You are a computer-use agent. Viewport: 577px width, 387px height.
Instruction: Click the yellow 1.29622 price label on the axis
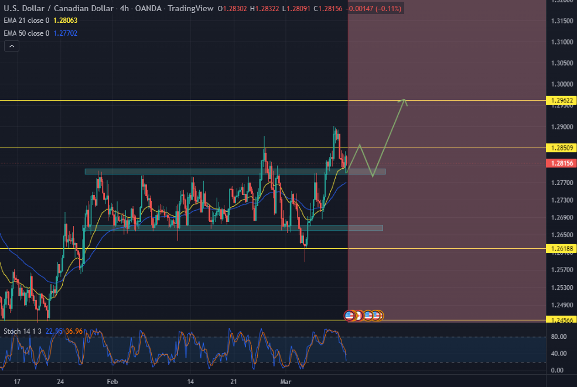(562, 101)
